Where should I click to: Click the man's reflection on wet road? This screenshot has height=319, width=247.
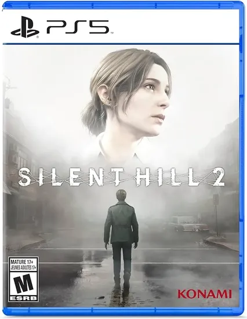pos(121,293)
